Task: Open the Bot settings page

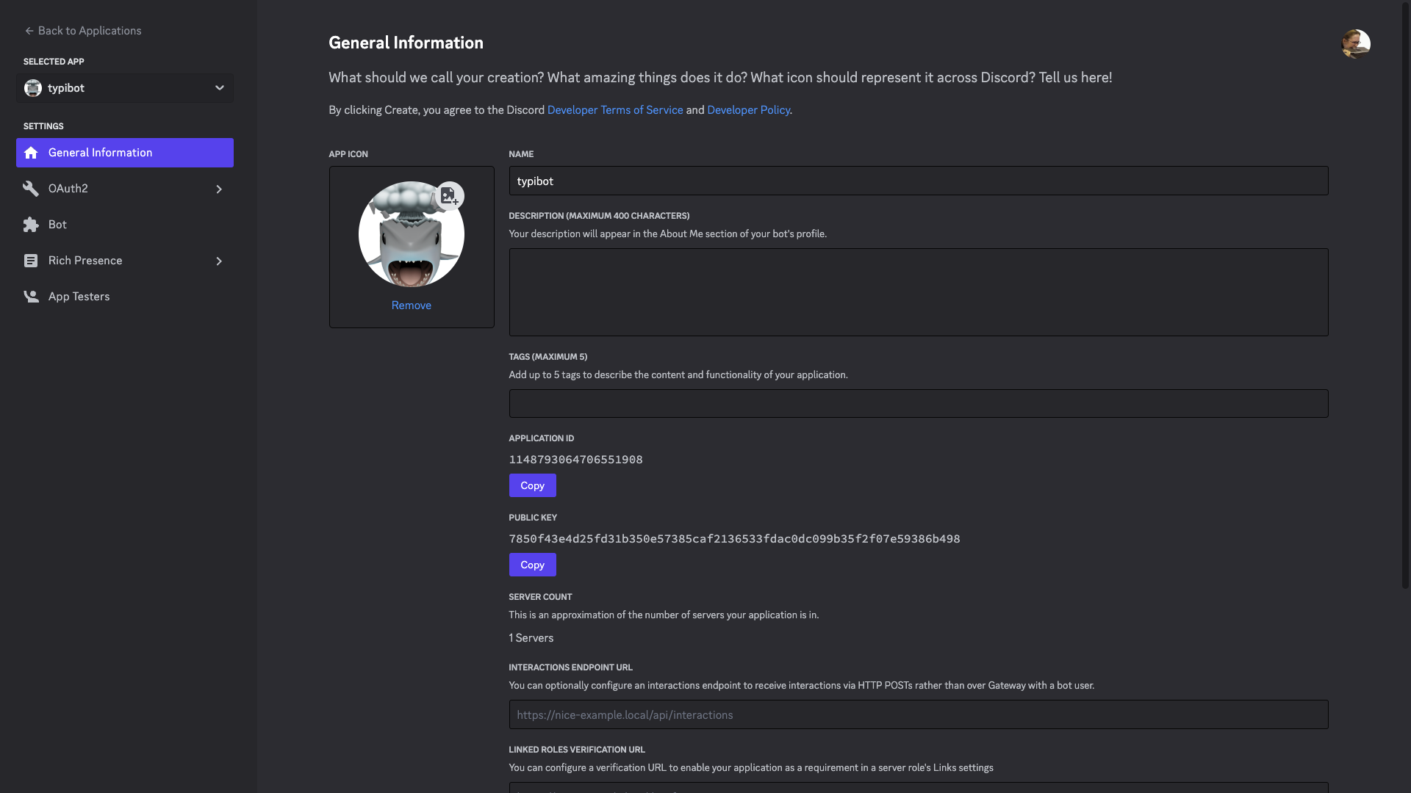Action: coord(125,225)
